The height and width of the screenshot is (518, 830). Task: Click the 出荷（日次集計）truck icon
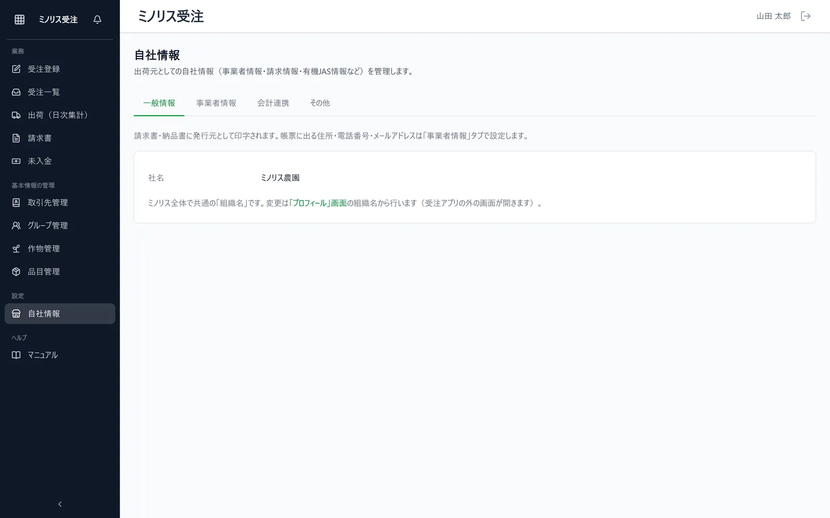tap(16, 115)
